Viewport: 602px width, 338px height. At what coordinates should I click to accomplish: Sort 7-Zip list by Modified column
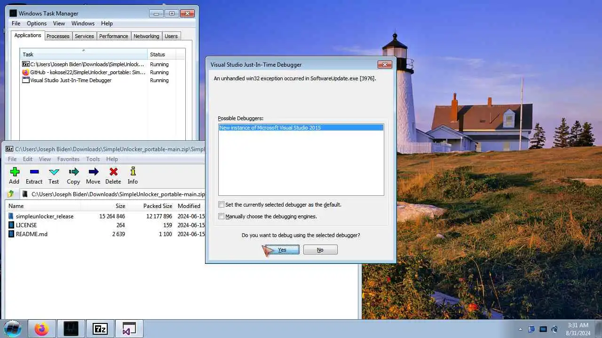pyautogui.click(x=190, y=206)
